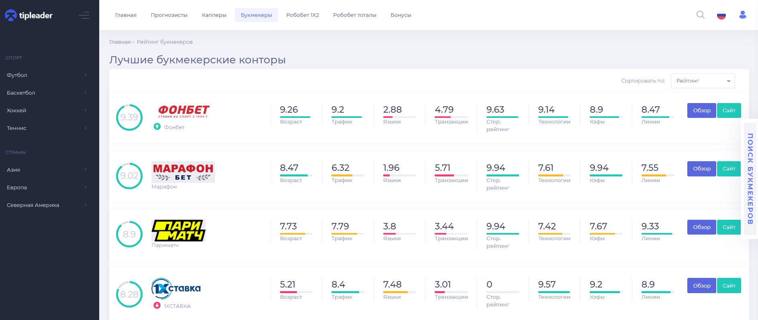Image resolution: width=758 pixels, height=320 pixels.
Task: Expand the Теннис sidebar item
Action: [x=47, y=128]
